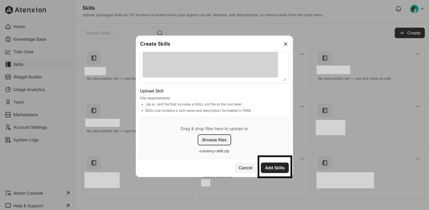This screenshot has height=210, width=429.
Task: Click Add Skills to submit
Action: tap(275, 168)
